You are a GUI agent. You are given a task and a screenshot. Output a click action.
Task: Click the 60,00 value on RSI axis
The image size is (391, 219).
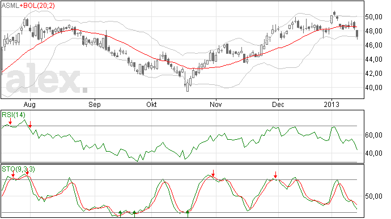[373, 135]
